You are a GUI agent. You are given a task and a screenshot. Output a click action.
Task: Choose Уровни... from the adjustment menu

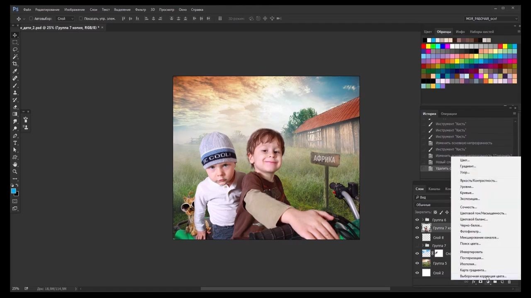click(x=467, y=187)
